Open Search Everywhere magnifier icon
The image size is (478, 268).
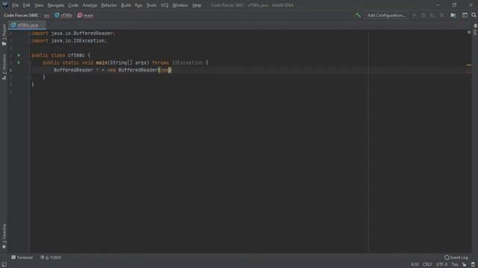point(474,15)
